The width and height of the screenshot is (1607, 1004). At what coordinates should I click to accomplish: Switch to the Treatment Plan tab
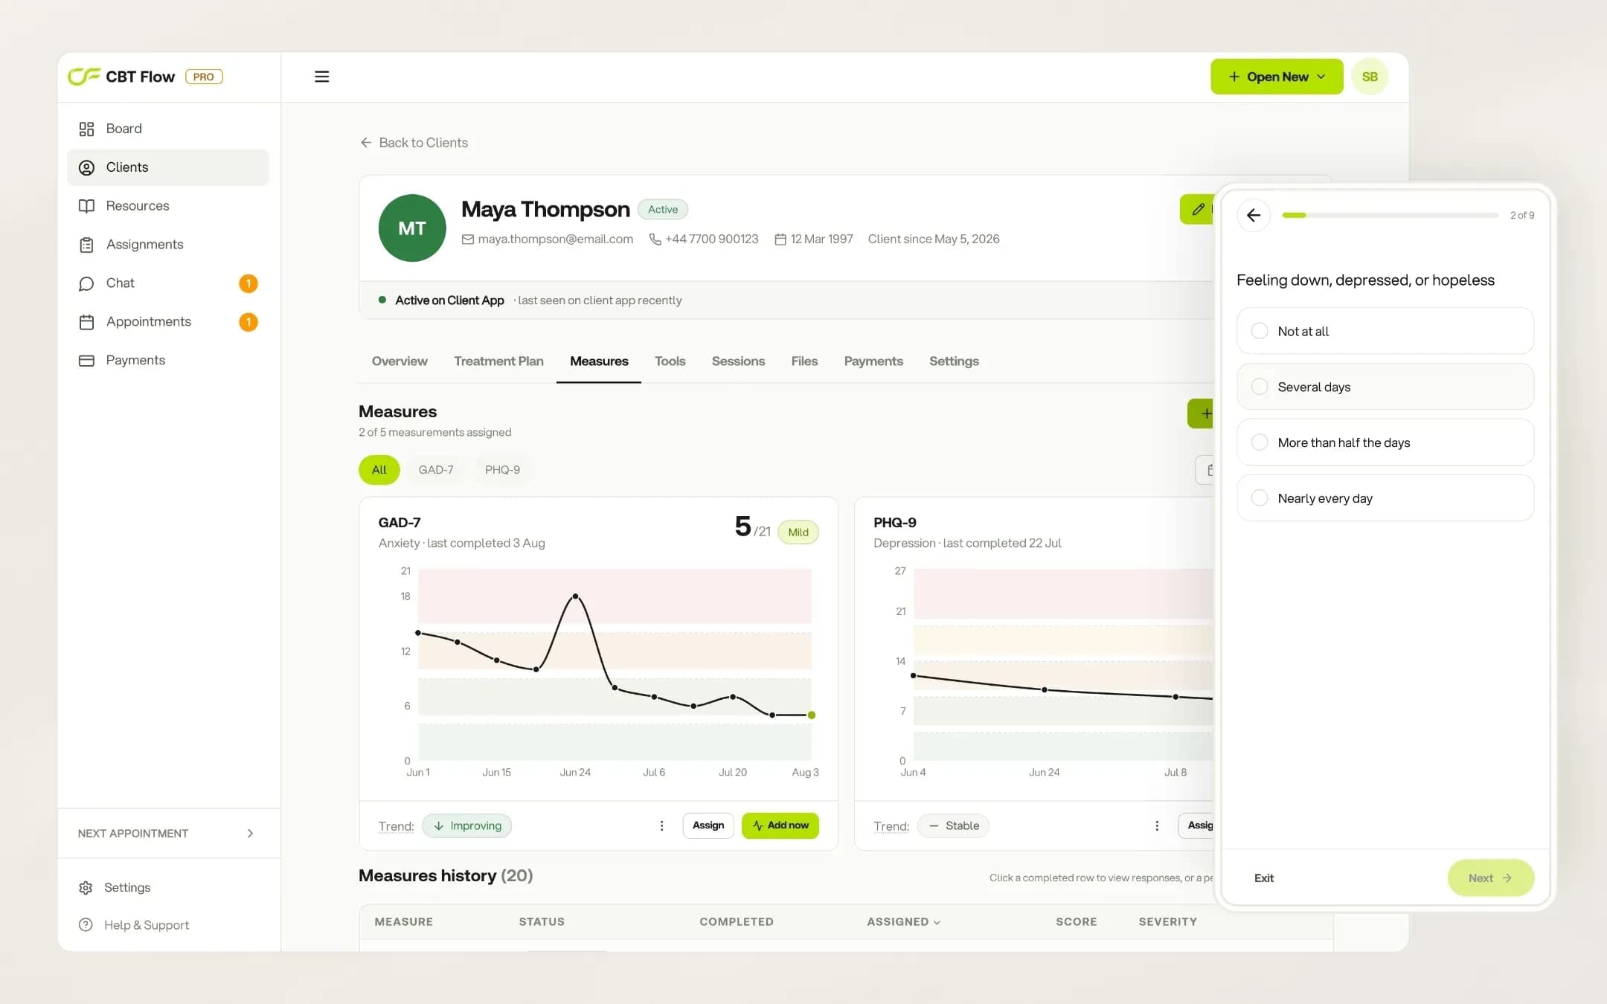point(498,361)
